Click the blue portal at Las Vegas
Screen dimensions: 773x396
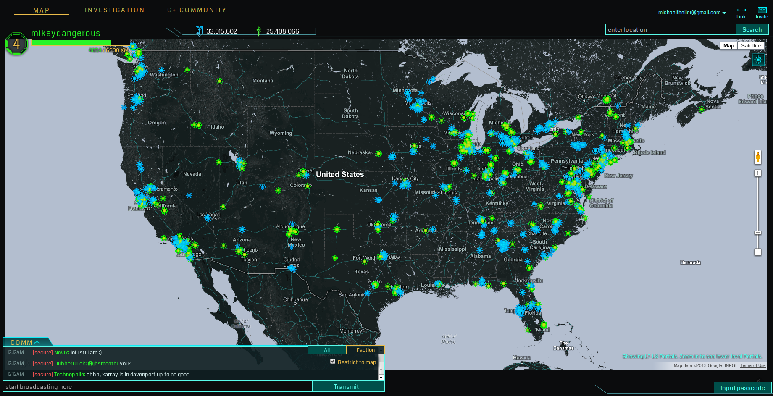tap(208, 218)
